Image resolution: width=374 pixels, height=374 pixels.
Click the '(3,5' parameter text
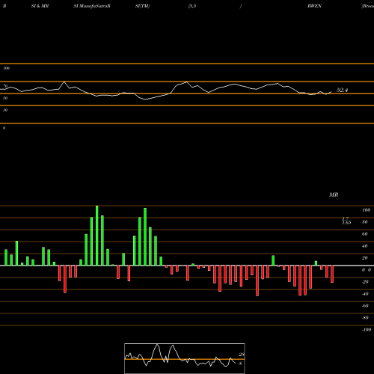[x=192, y=6]
